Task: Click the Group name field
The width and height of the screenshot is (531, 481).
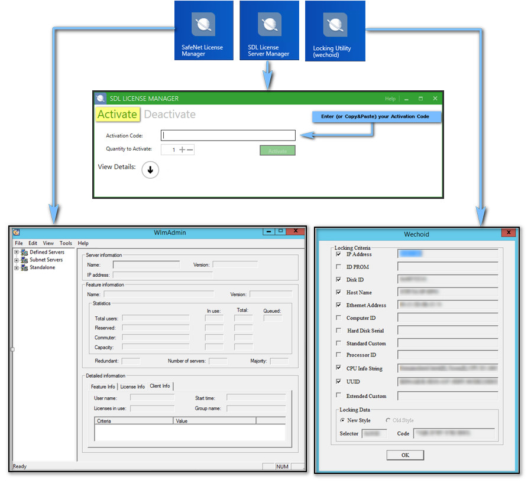Action: click(x=256, y=408)
